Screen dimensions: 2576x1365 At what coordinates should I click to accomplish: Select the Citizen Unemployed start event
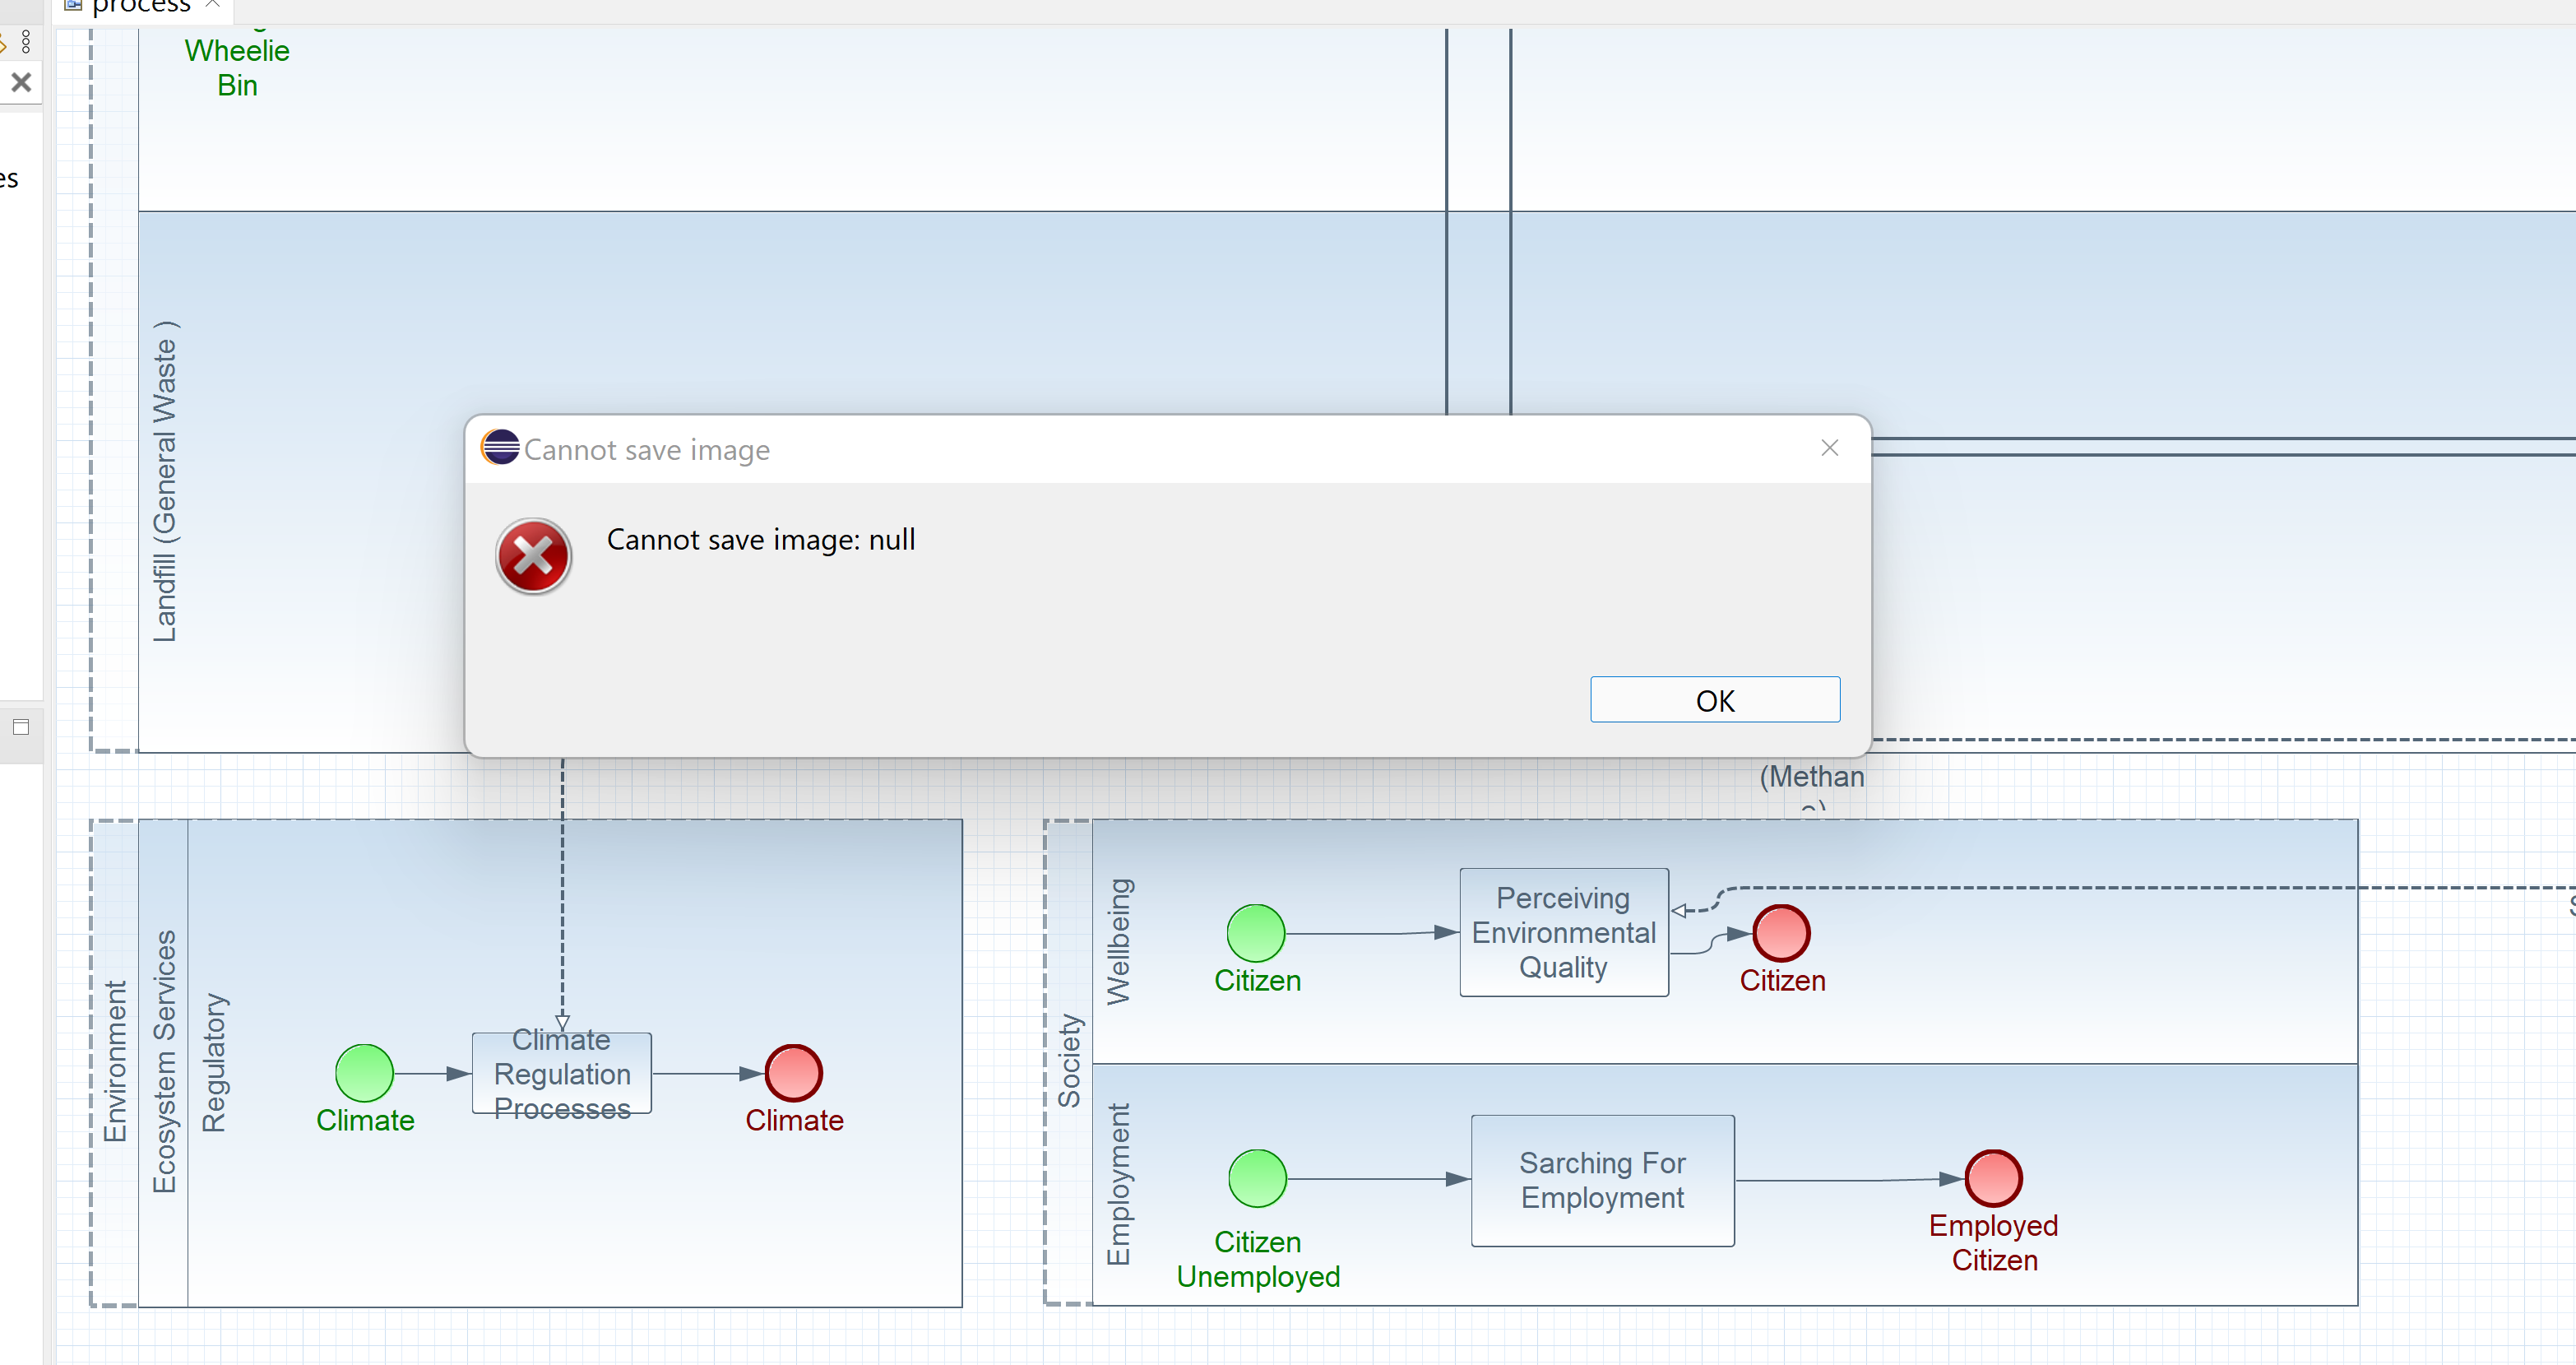click(x=1257, y=1178)
